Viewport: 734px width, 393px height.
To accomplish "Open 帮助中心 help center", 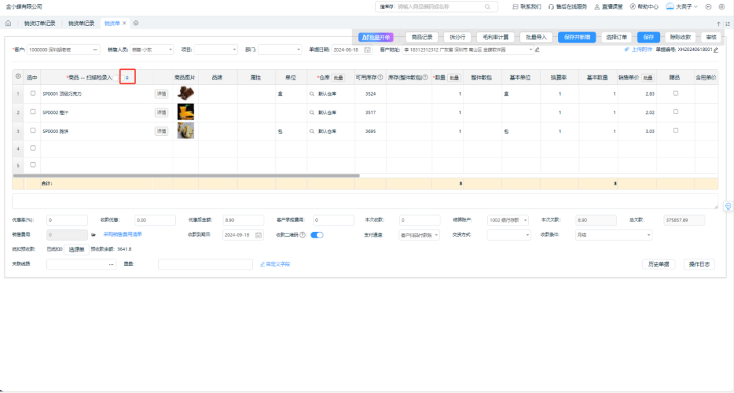I will (x=644, y=7).
